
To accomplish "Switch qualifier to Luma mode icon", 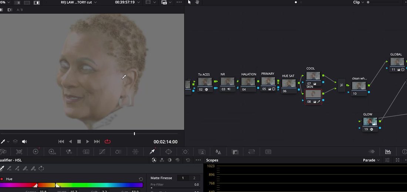I will (x=169, y=160).
